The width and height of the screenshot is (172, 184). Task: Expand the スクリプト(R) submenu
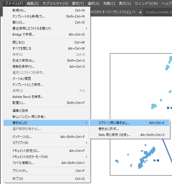(20, 143)
